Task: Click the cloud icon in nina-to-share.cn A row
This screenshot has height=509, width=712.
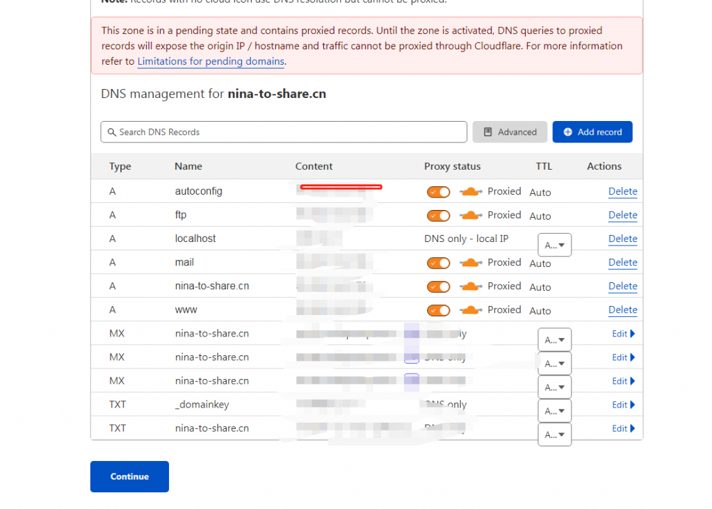Action: click(x=471, y=286)
